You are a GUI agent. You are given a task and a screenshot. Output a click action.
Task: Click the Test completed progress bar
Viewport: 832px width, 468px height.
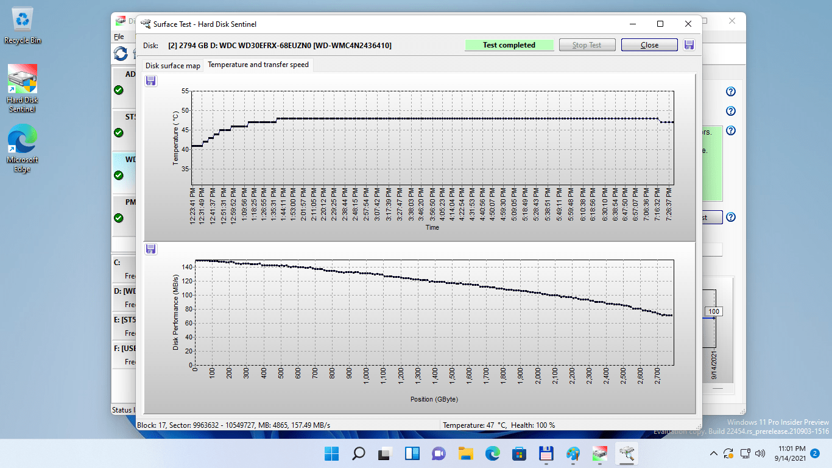(x=509, y=45)
